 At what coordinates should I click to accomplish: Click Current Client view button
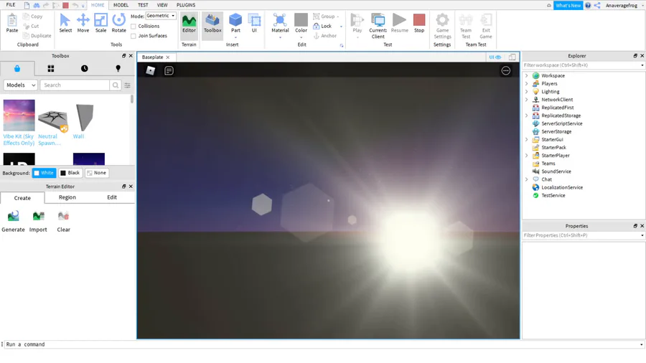378,26
